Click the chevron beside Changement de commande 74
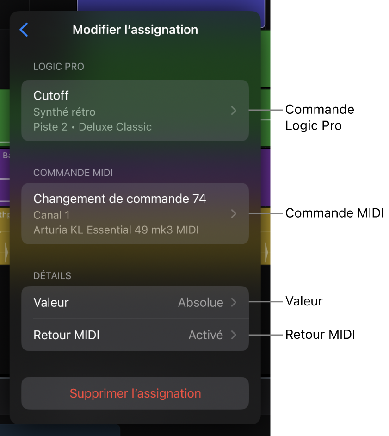The image size is (389, 436). (x=234, y=213)
